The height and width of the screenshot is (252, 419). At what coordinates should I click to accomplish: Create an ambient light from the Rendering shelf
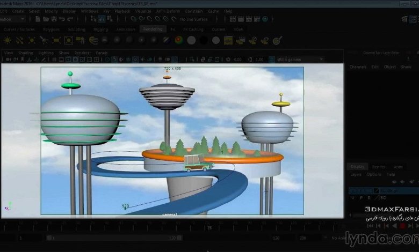tap(7, 40)
